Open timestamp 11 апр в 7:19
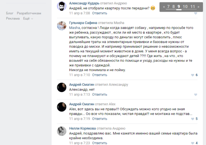 click(80, 119)
